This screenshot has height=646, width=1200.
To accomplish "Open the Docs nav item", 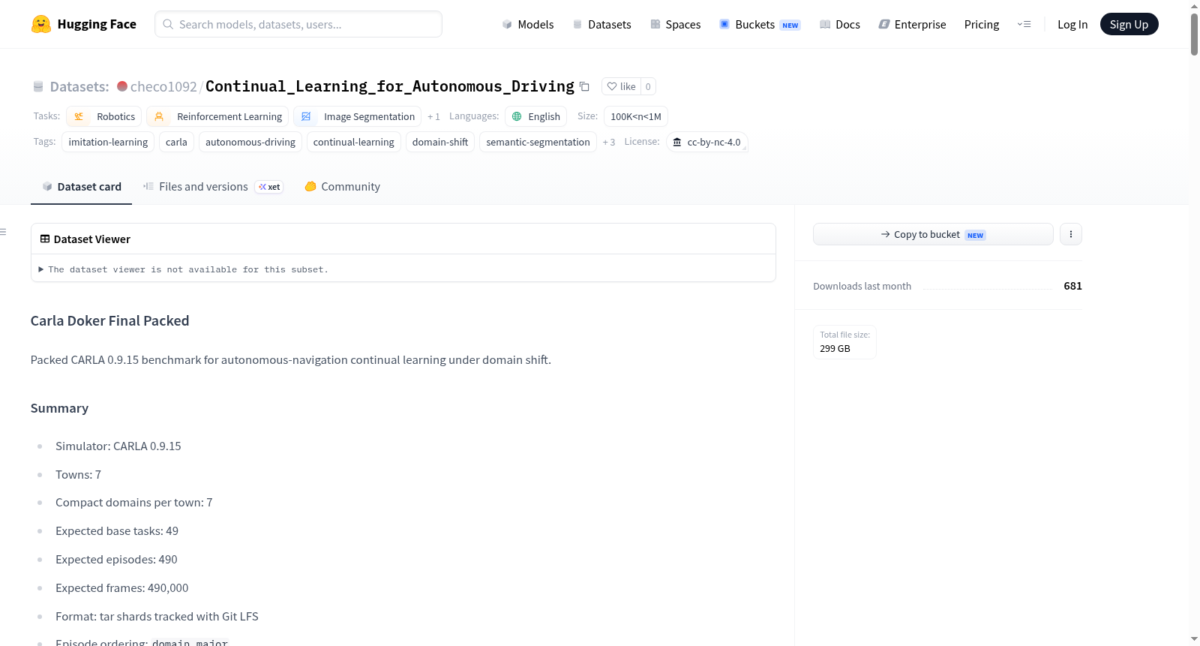I will coord(839,24).
